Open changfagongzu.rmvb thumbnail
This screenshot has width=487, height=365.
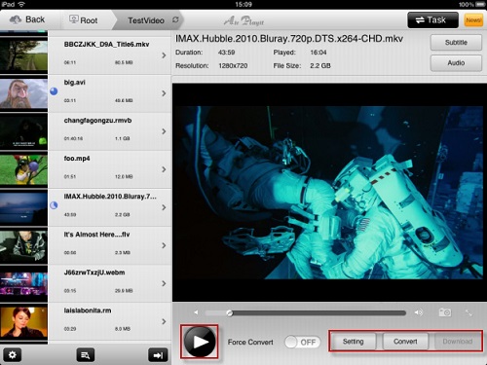(x=23, y=131)
